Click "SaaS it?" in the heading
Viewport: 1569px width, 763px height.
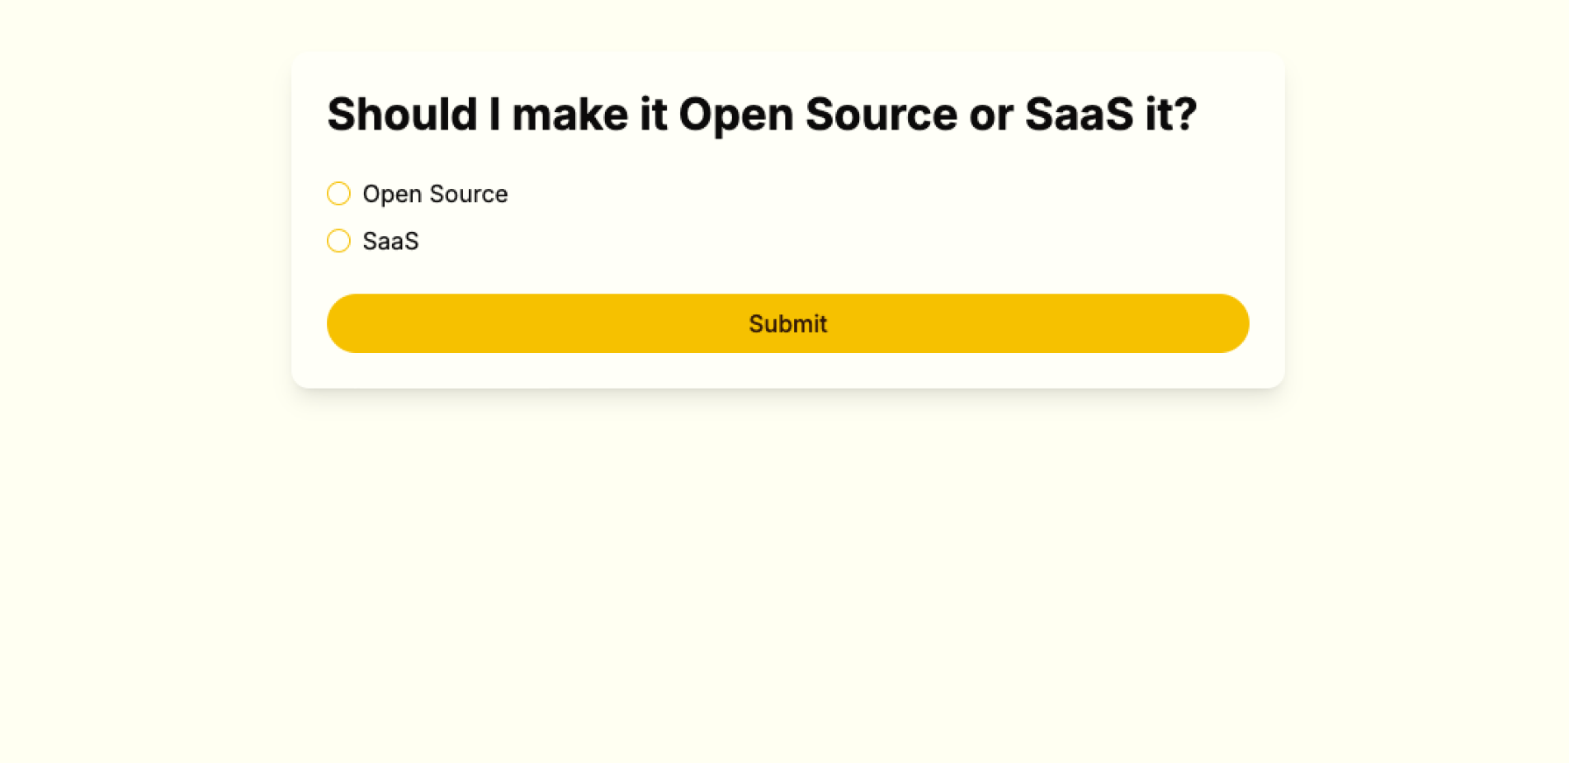point(1111,114)
